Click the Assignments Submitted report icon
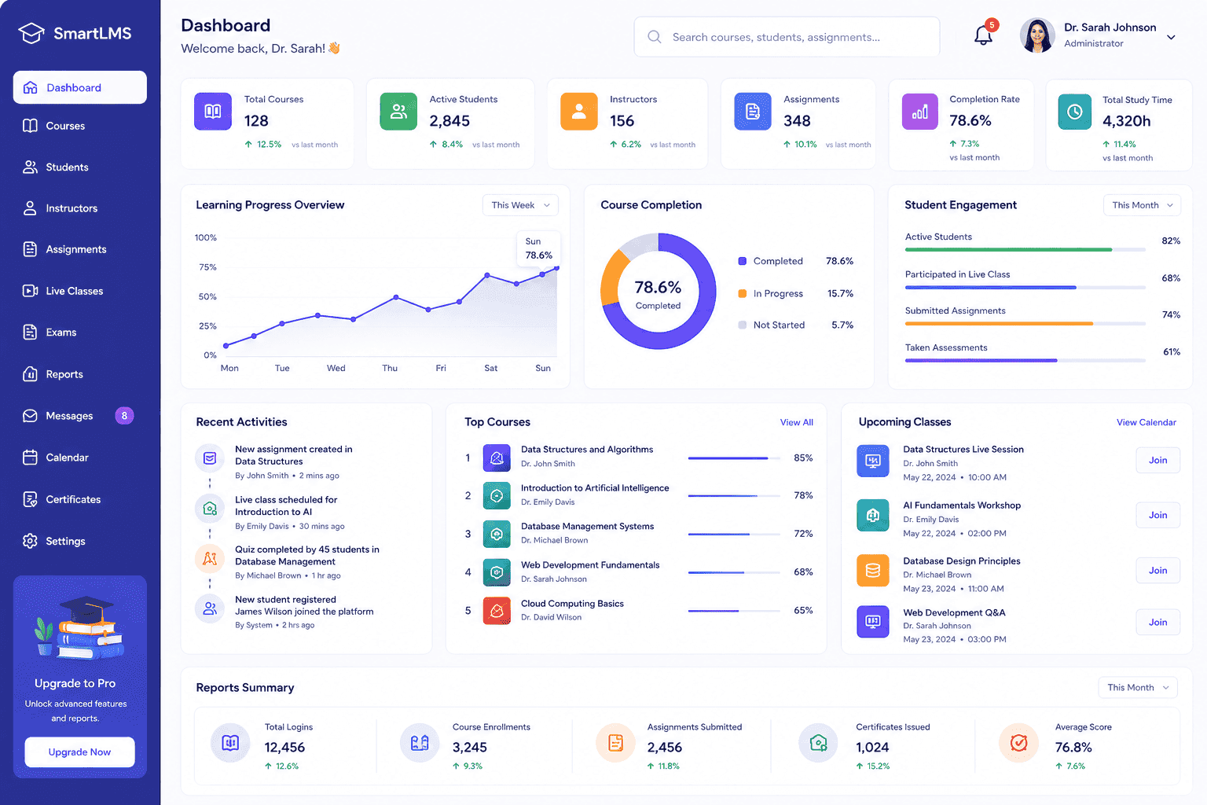1207x805 pixels. 615,743
